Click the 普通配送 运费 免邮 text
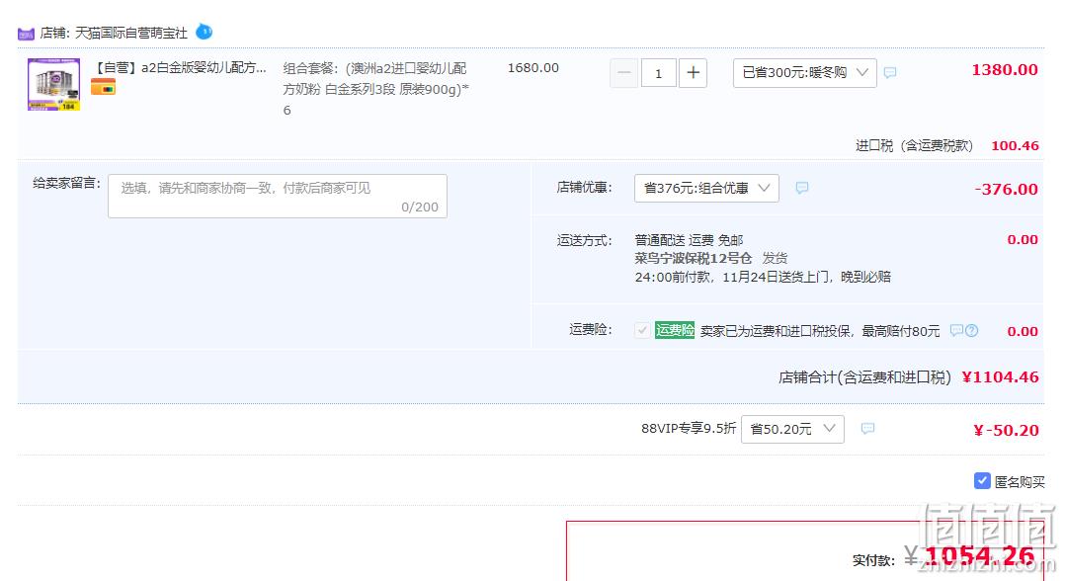Image resolution: width=1065 pixels, height=581 pixels. coord(689,240)
